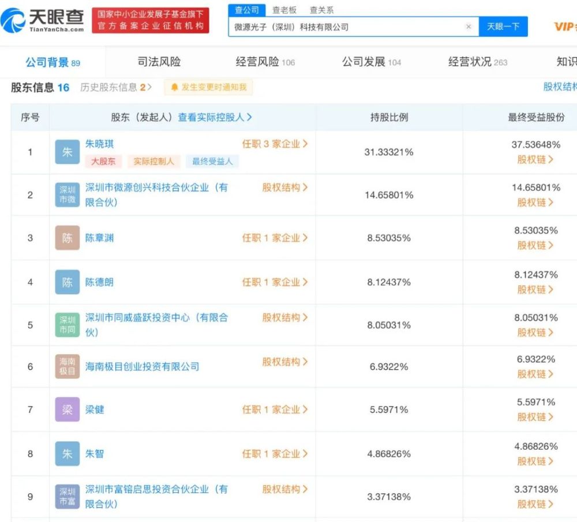Viewport: 577px width, 522px height.
Task: Click the 深圳市微源创兴科技 company avatar icon
Action: pyautogui.click(x=68, y=195)
